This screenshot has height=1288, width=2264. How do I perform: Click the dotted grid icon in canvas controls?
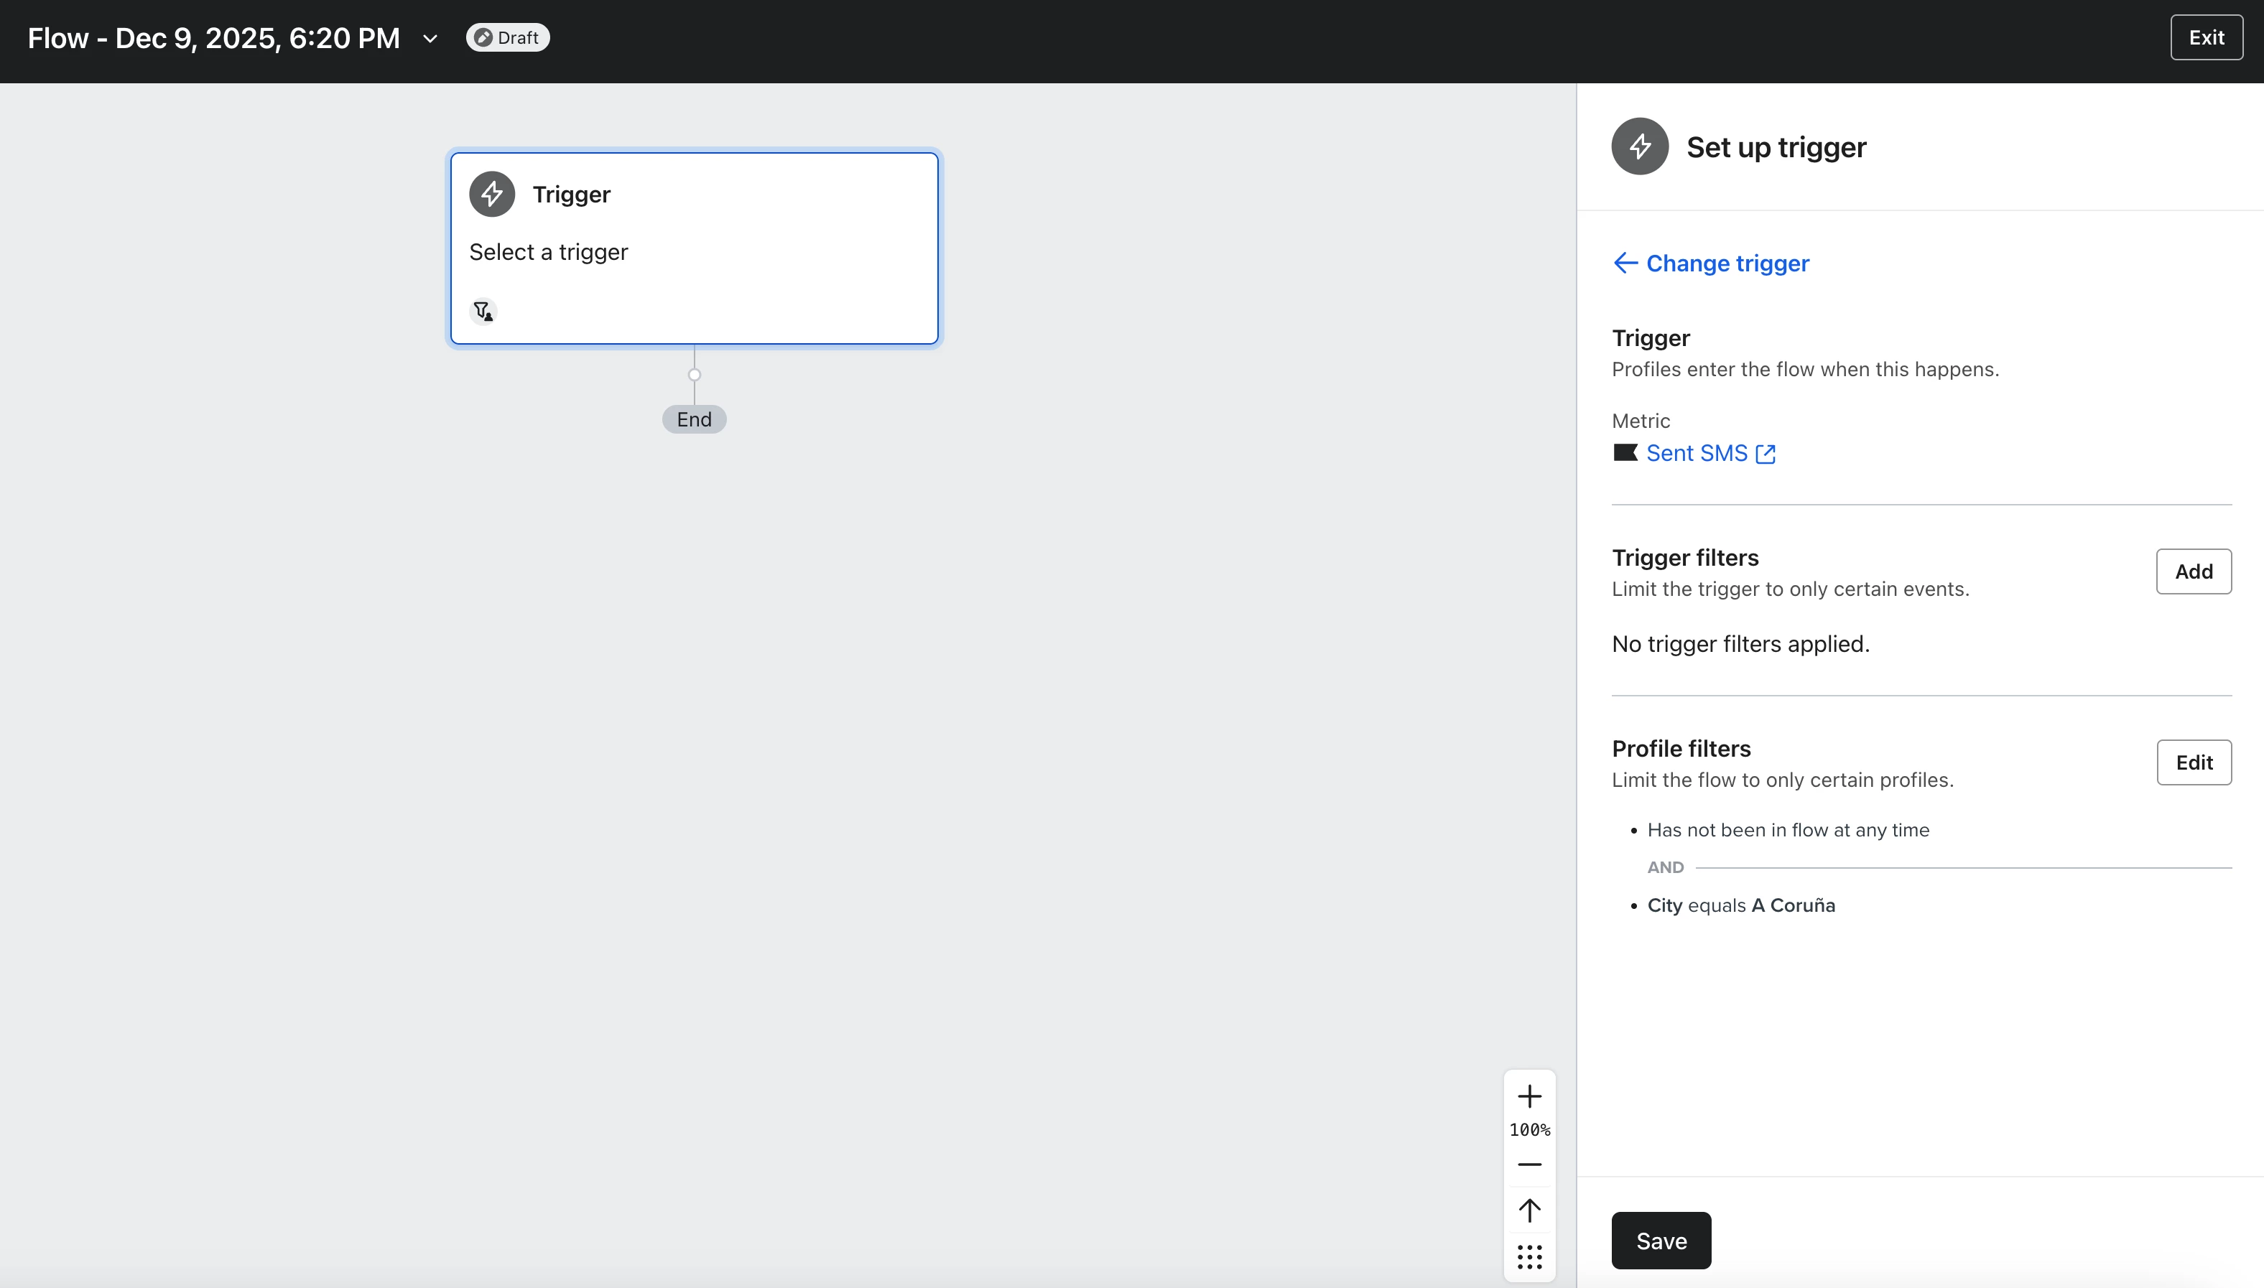point(1528,1256)
